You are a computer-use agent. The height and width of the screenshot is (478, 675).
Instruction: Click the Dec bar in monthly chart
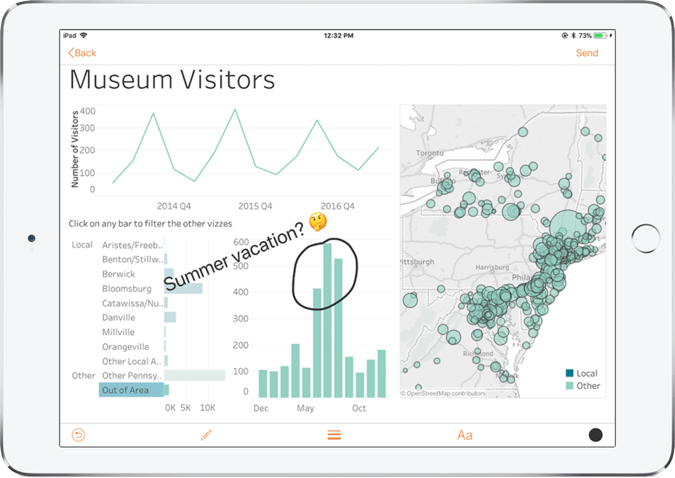pyautogui.click(x=263, y=384)
